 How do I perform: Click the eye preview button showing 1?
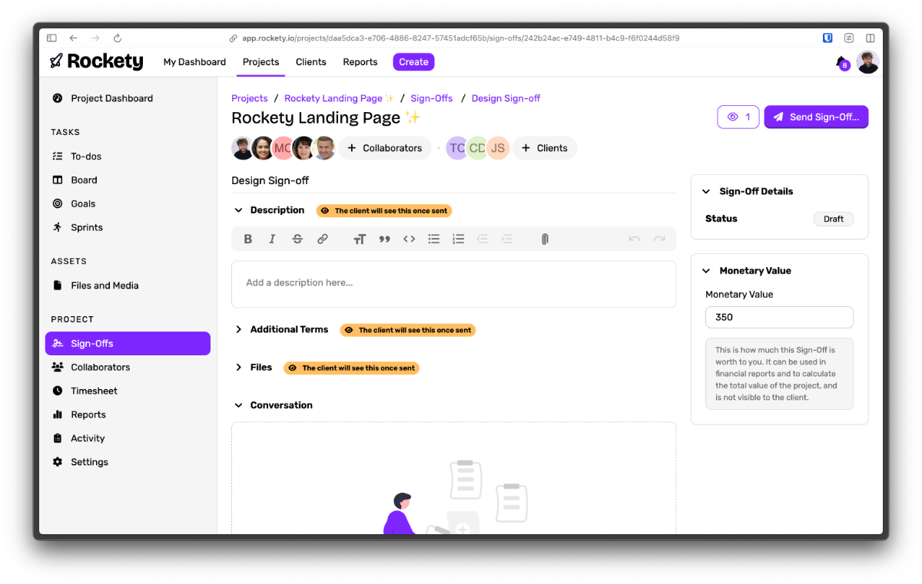(738, 117)
